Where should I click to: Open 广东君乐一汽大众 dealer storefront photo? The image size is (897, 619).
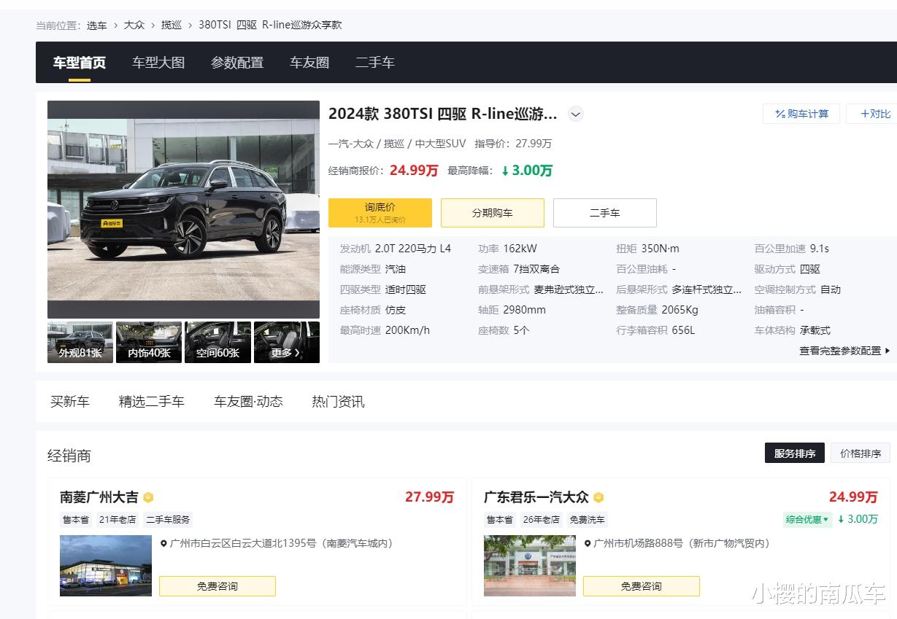tap(530, 566)
